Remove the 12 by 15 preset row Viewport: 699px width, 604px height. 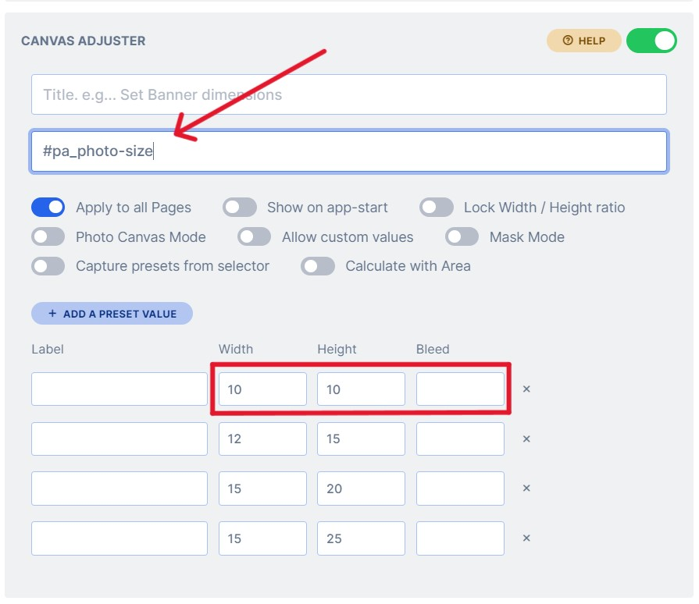526,439
